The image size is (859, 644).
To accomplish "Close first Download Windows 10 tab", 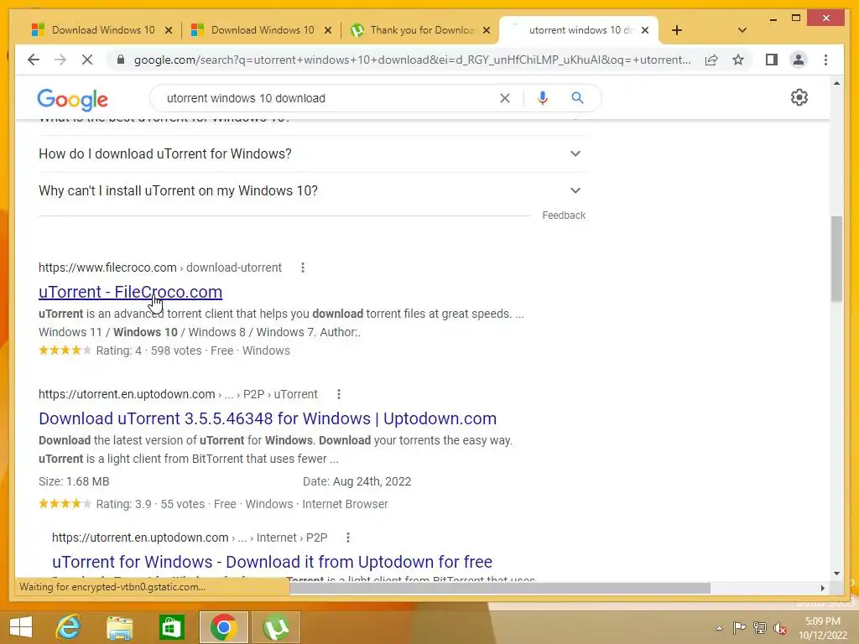I will pyautogui.click(x=169, y=30).
